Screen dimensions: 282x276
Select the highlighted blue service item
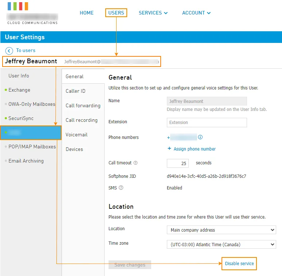31,133
